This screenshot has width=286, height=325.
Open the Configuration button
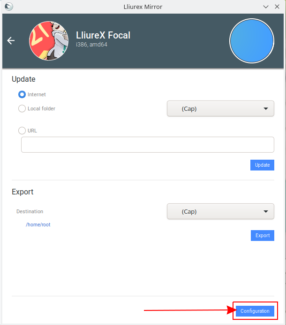255,311
